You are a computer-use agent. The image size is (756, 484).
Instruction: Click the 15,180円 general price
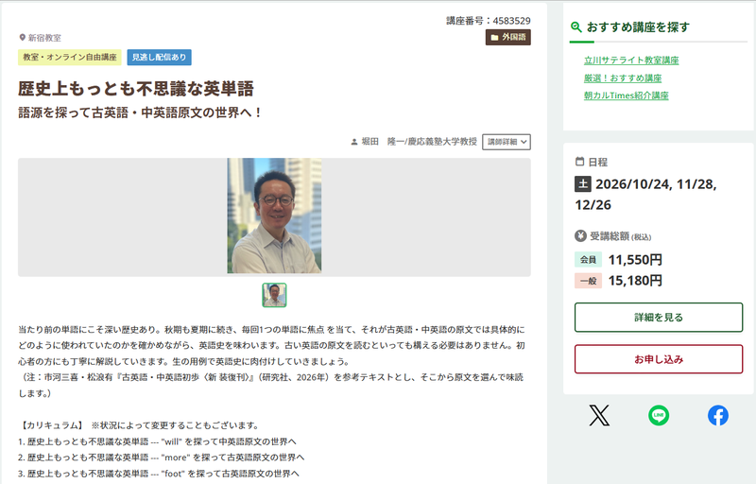point(635,281)
